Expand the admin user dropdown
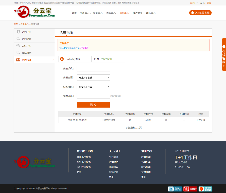226x193 pixels. [197, 3]
